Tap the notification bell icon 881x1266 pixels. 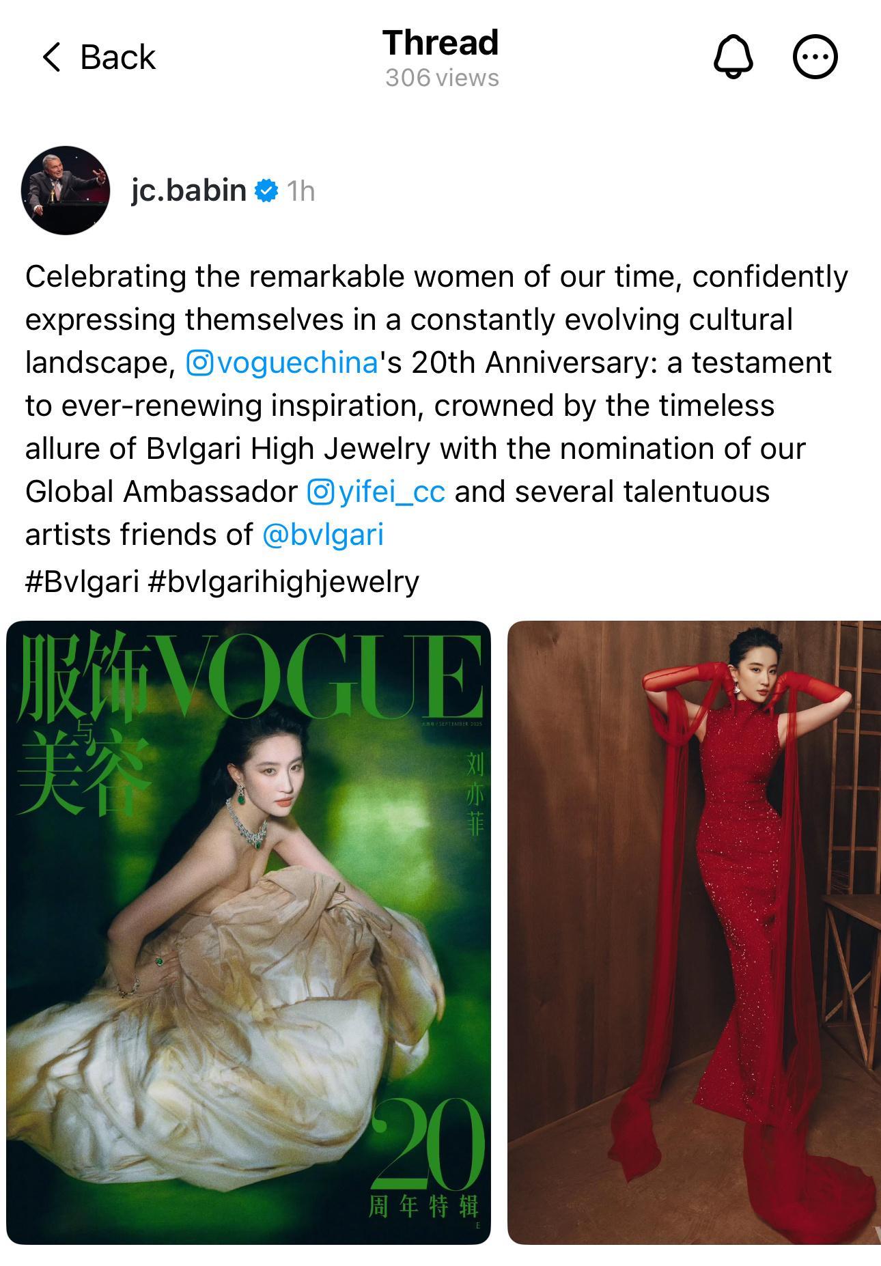point(733,57)
